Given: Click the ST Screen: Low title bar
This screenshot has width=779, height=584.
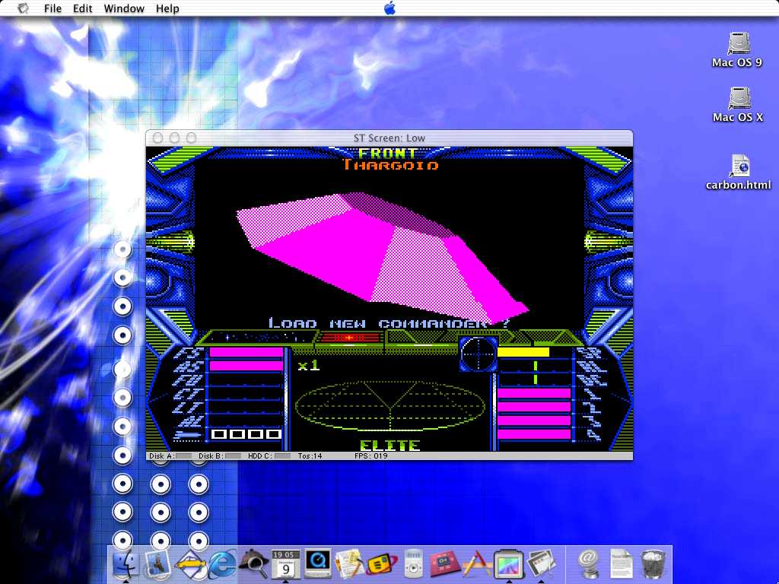Looking at the screenshot, I should coord(389,138).
